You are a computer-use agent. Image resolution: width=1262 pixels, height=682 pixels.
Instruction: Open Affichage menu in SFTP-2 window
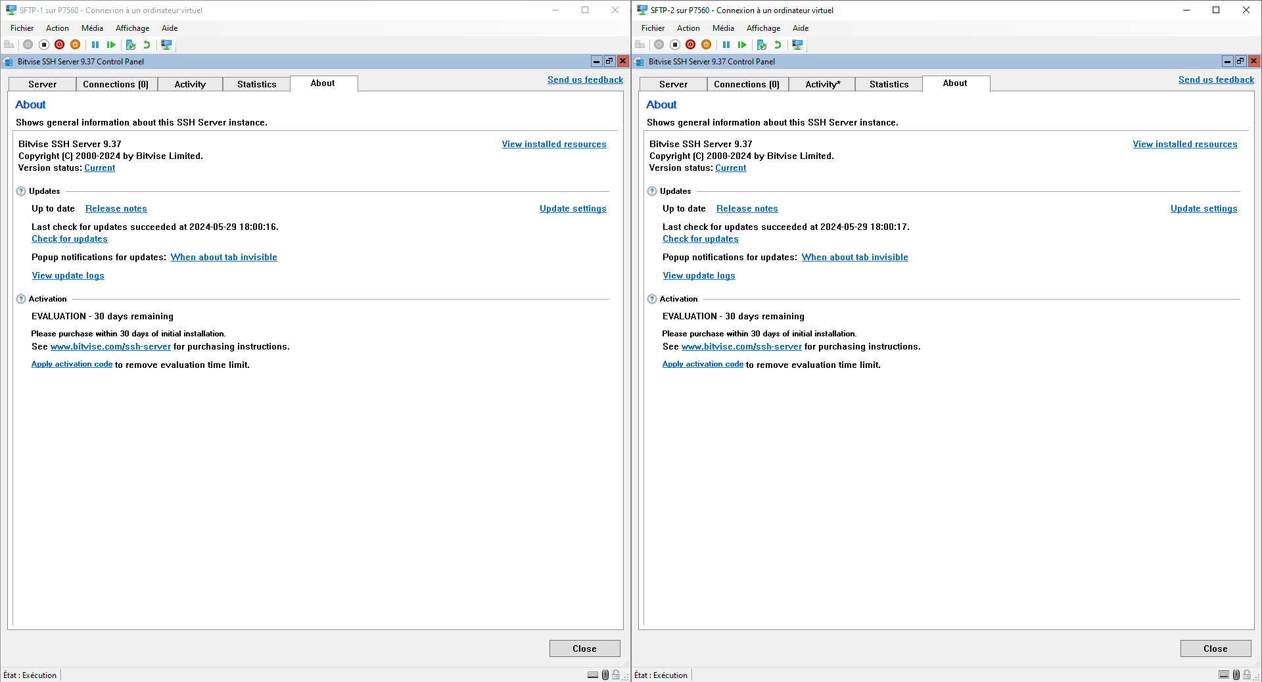(x=763, y=28)
